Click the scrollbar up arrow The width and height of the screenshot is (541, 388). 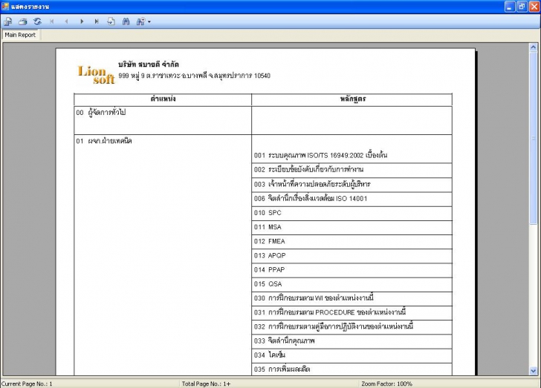(x=534, y=47)
